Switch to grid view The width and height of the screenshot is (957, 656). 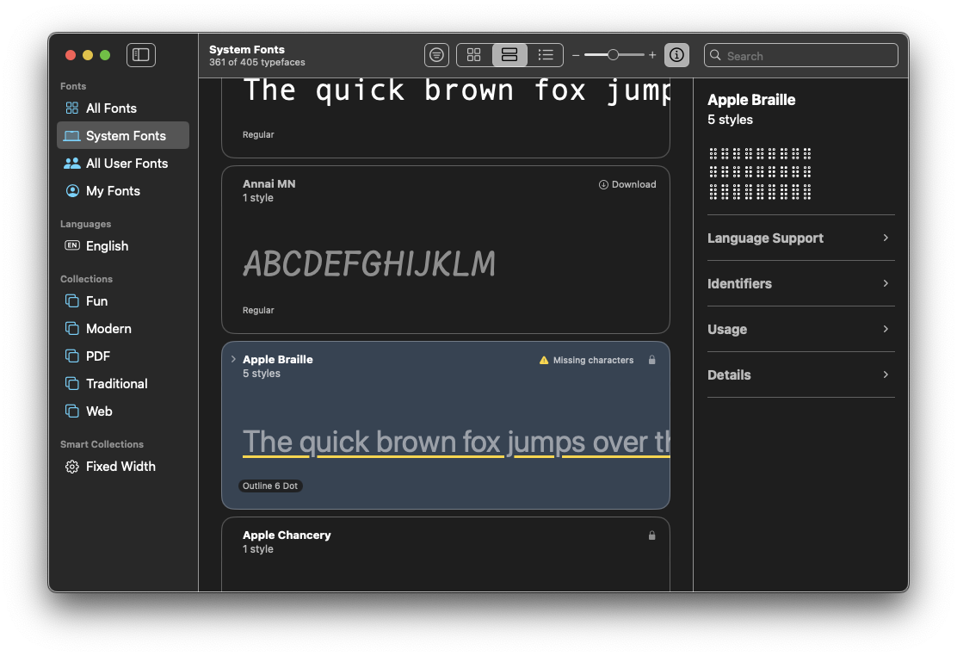click(473, 55)
